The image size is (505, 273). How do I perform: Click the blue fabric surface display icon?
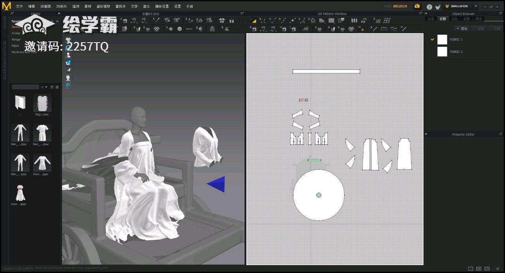[68, 63]
